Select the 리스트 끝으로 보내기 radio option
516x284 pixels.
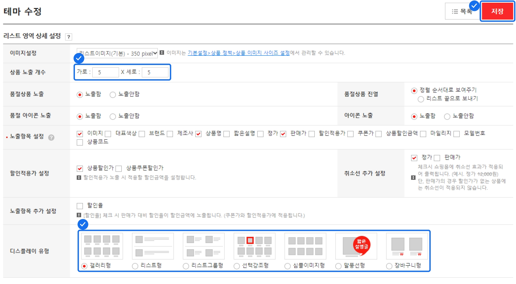(421, 99)
